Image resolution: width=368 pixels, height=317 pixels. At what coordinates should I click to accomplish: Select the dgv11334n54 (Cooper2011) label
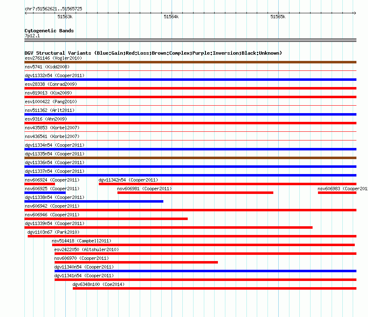[x=55, y=145]
